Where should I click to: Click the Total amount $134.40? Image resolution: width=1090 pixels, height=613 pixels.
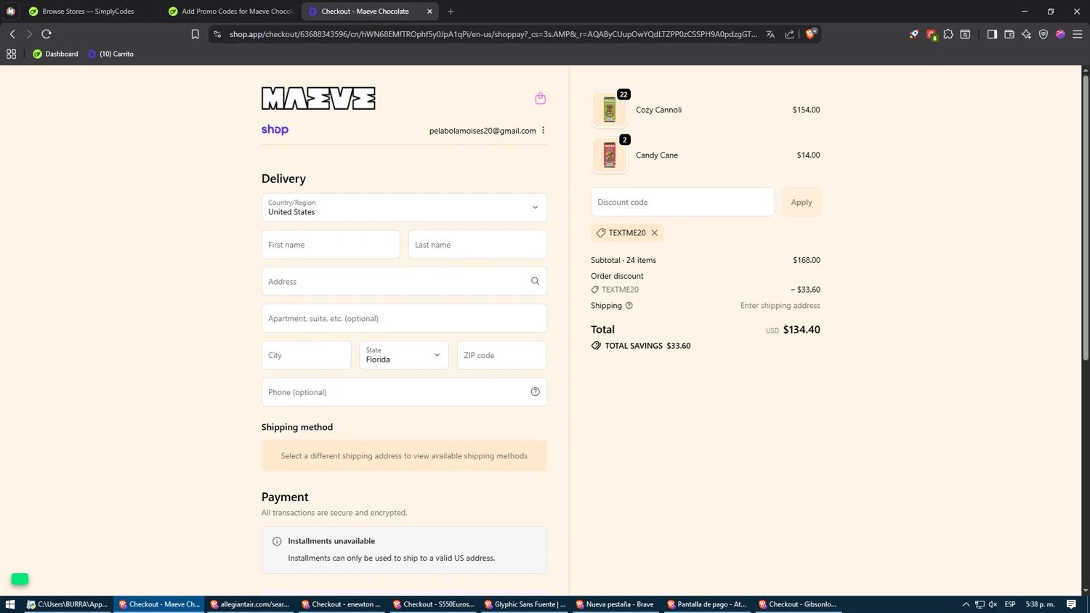point(802,330)
